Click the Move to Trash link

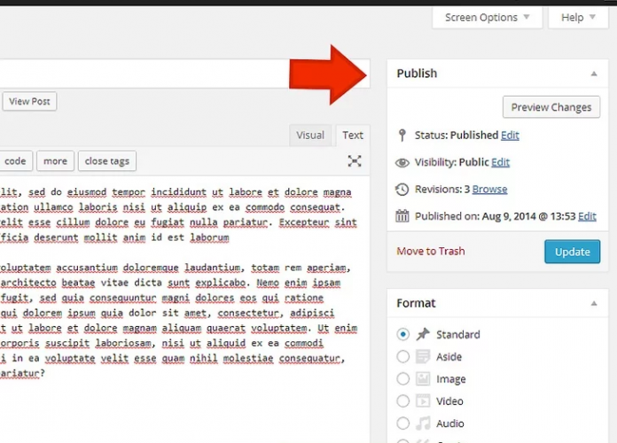point(431,252)
